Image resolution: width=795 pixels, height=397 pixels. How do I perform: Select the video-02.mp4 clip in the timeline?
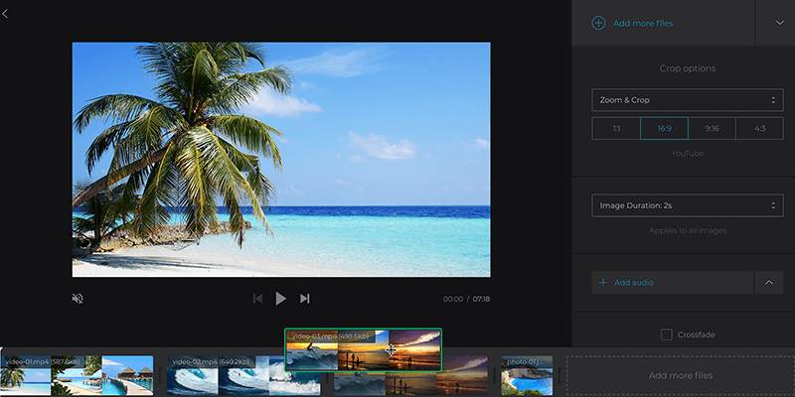[243, 375]
